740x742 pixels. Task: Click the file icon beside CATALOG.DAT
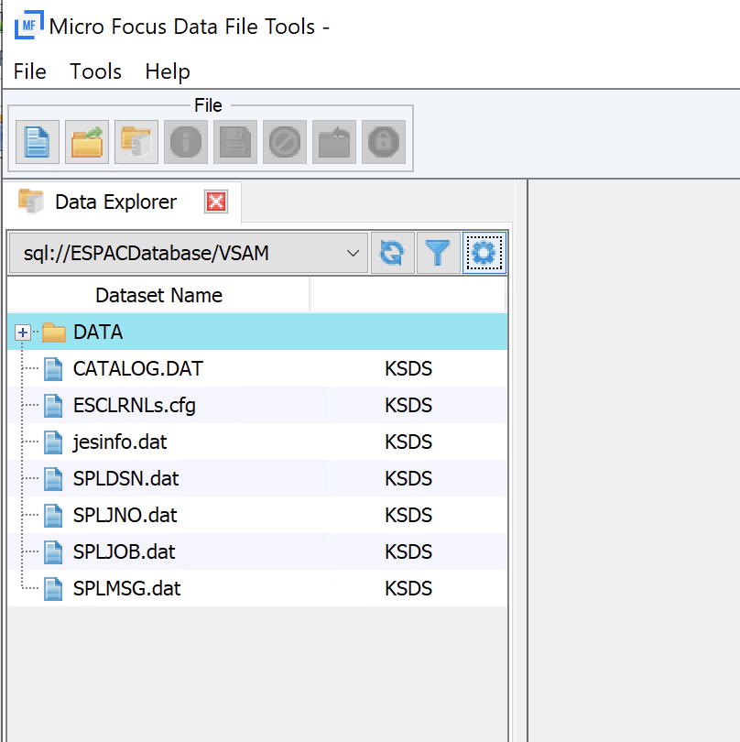pos(52,368)
